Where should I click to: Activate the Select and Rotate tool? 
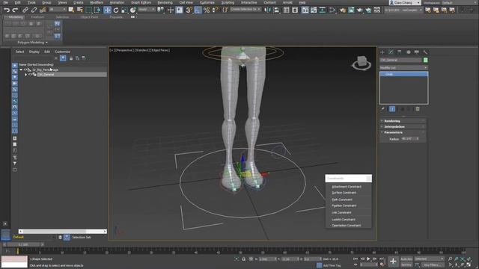(x=116, y=10)
